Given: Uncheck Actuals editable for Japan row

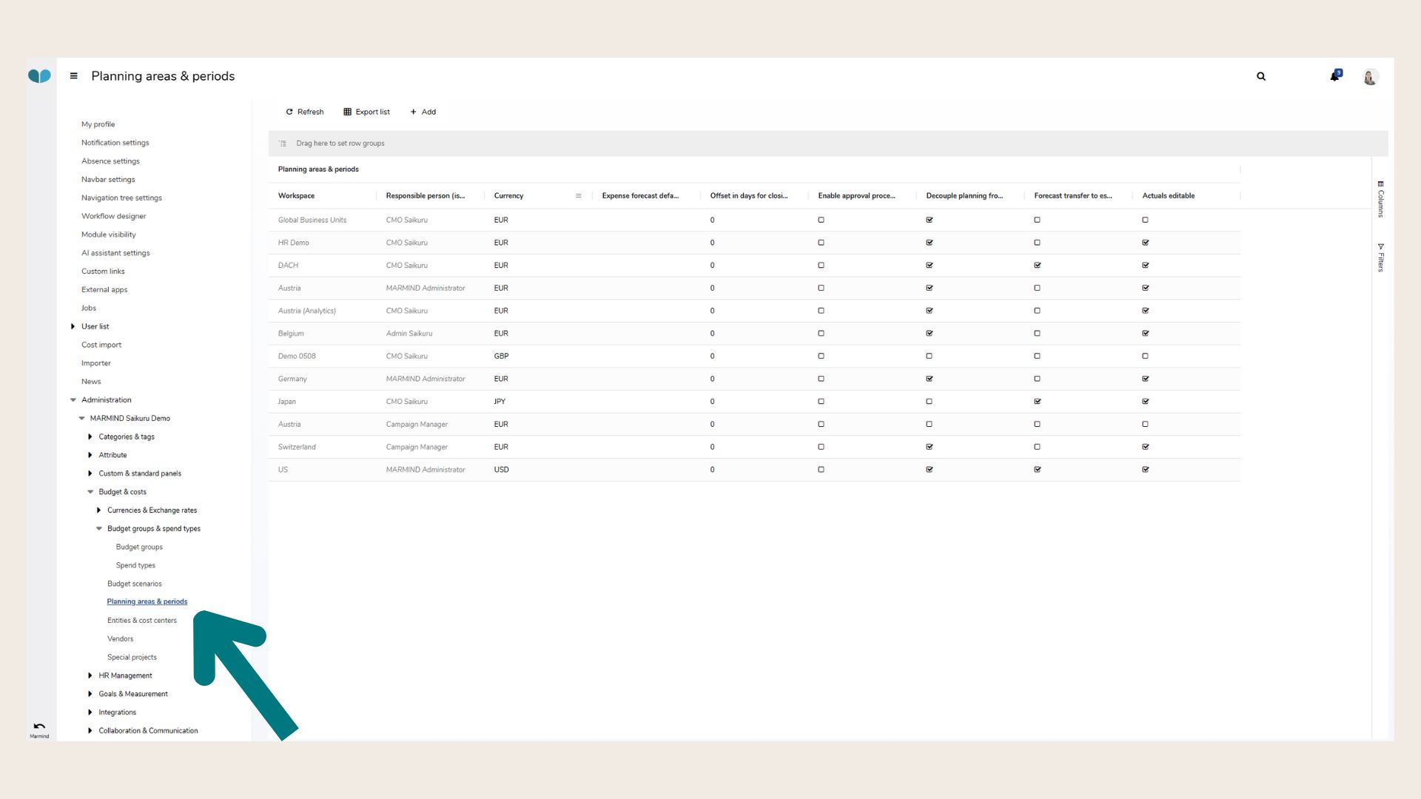Looking at the screenshot, I should click(1145, 402).
